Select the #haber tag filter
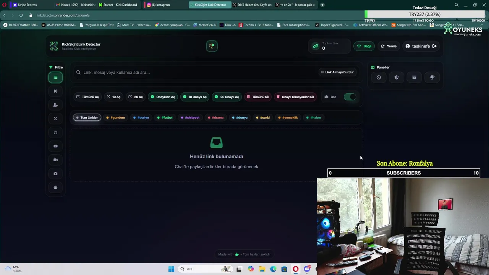 313,118
